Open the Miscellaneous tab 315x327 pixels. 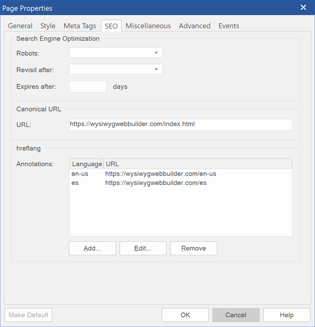point(148,26)
